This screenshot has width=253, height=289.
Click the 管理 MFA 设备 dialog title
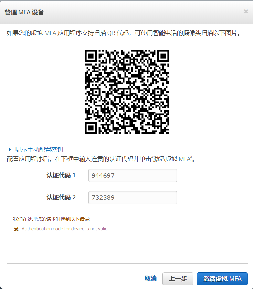(24, 12)
